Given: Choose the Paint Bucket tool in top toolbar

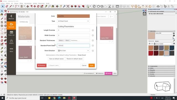Looking at the screenshot, I should (x=53, y=6).
